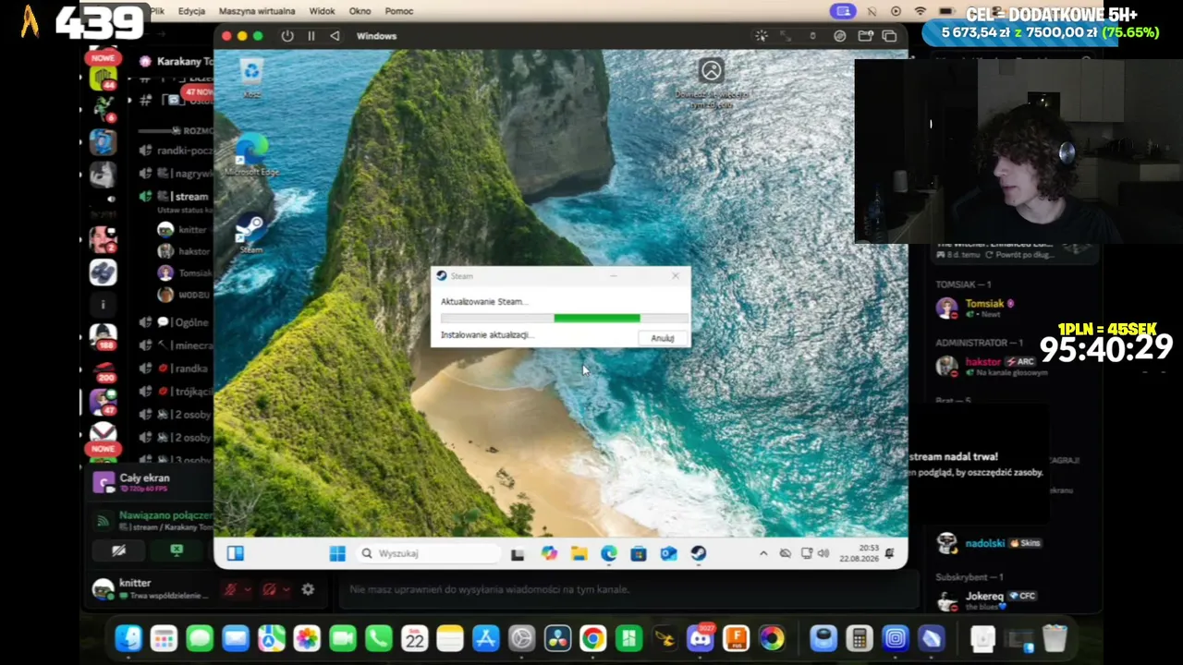Screen dimensions: 1183x665
Task: Open the Windows notifications bell
Action: (x=889, y=553)
